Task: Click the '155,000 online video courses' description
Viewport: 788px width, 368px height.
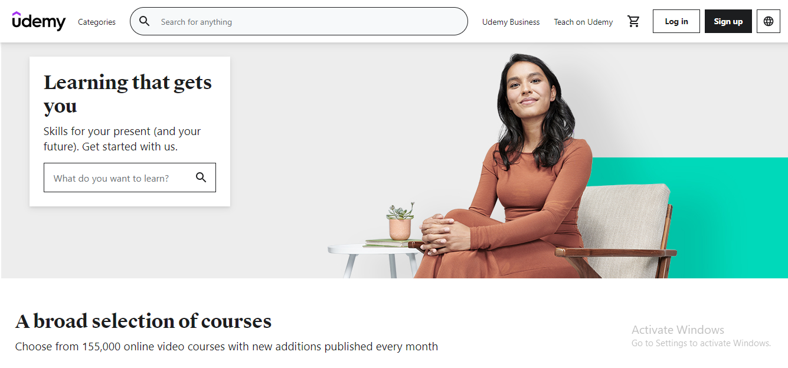Action: pyautogui.click(x=227, y=346)
